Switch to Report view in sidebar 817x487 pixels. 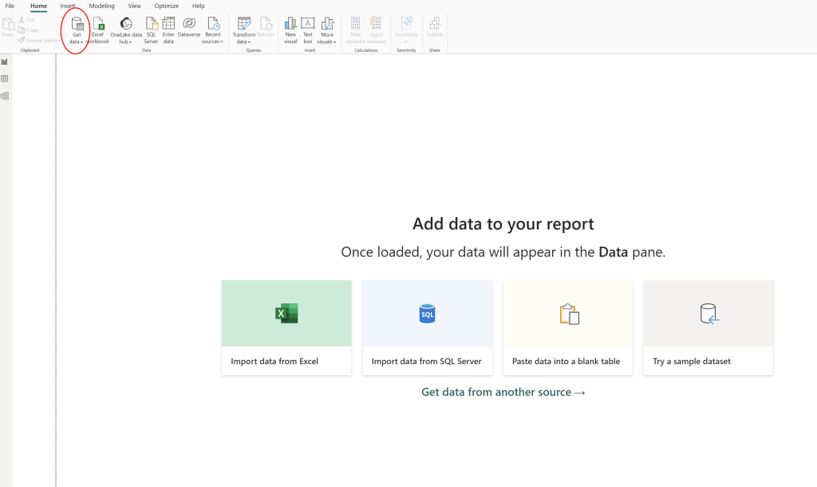(x=5, y=62)
